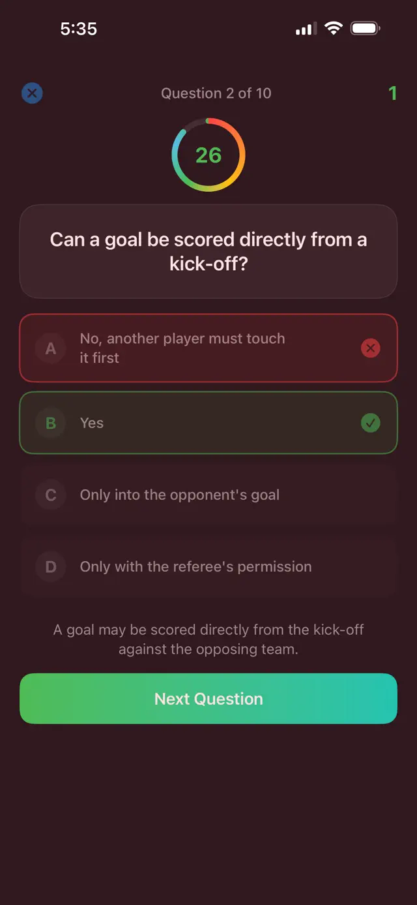
Task: Tap the battery indicator
Action: [365, 28]
